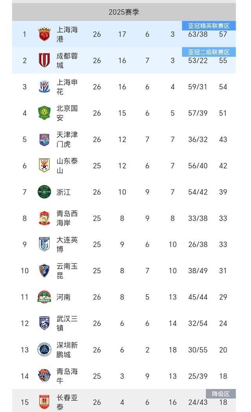Click the Dalian Yingbo (大连英博) team crest
251x412 pixels.
click(x=44, y=244)
